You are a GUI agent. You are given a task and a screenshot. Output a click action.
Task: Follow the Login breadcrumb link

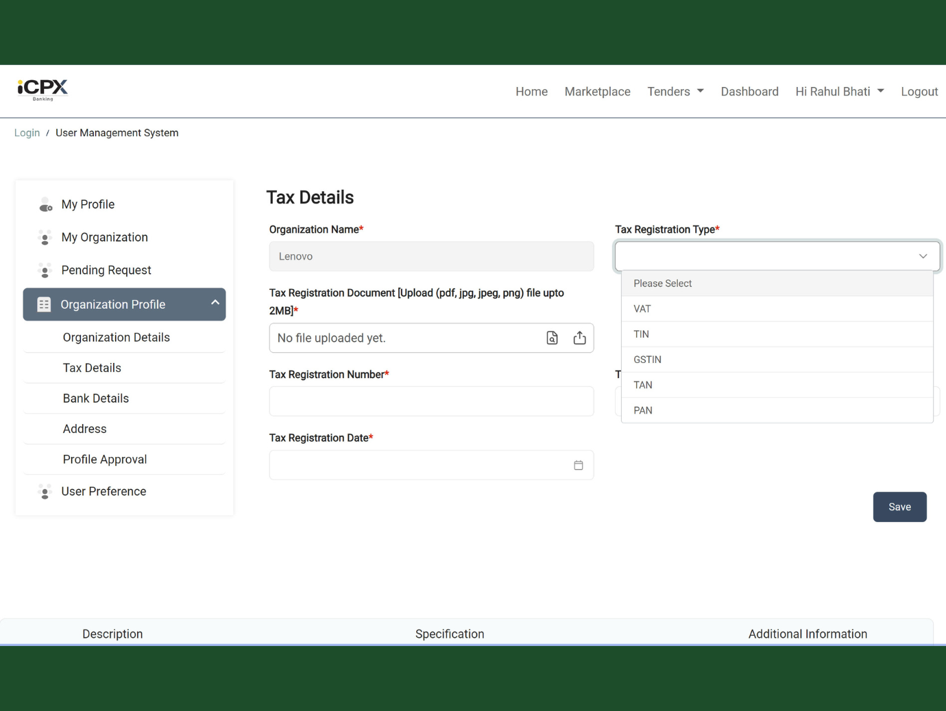(27, 133)
